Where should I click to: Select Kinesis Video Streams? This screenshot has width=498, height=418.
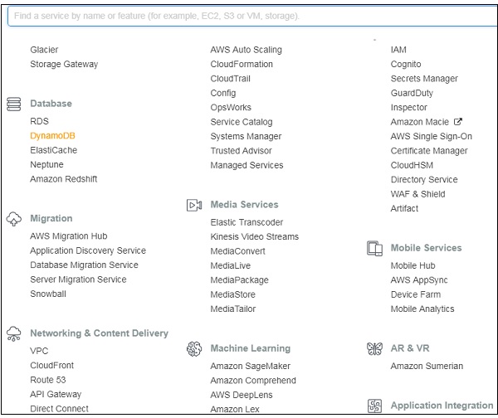(x=254, y=237)
